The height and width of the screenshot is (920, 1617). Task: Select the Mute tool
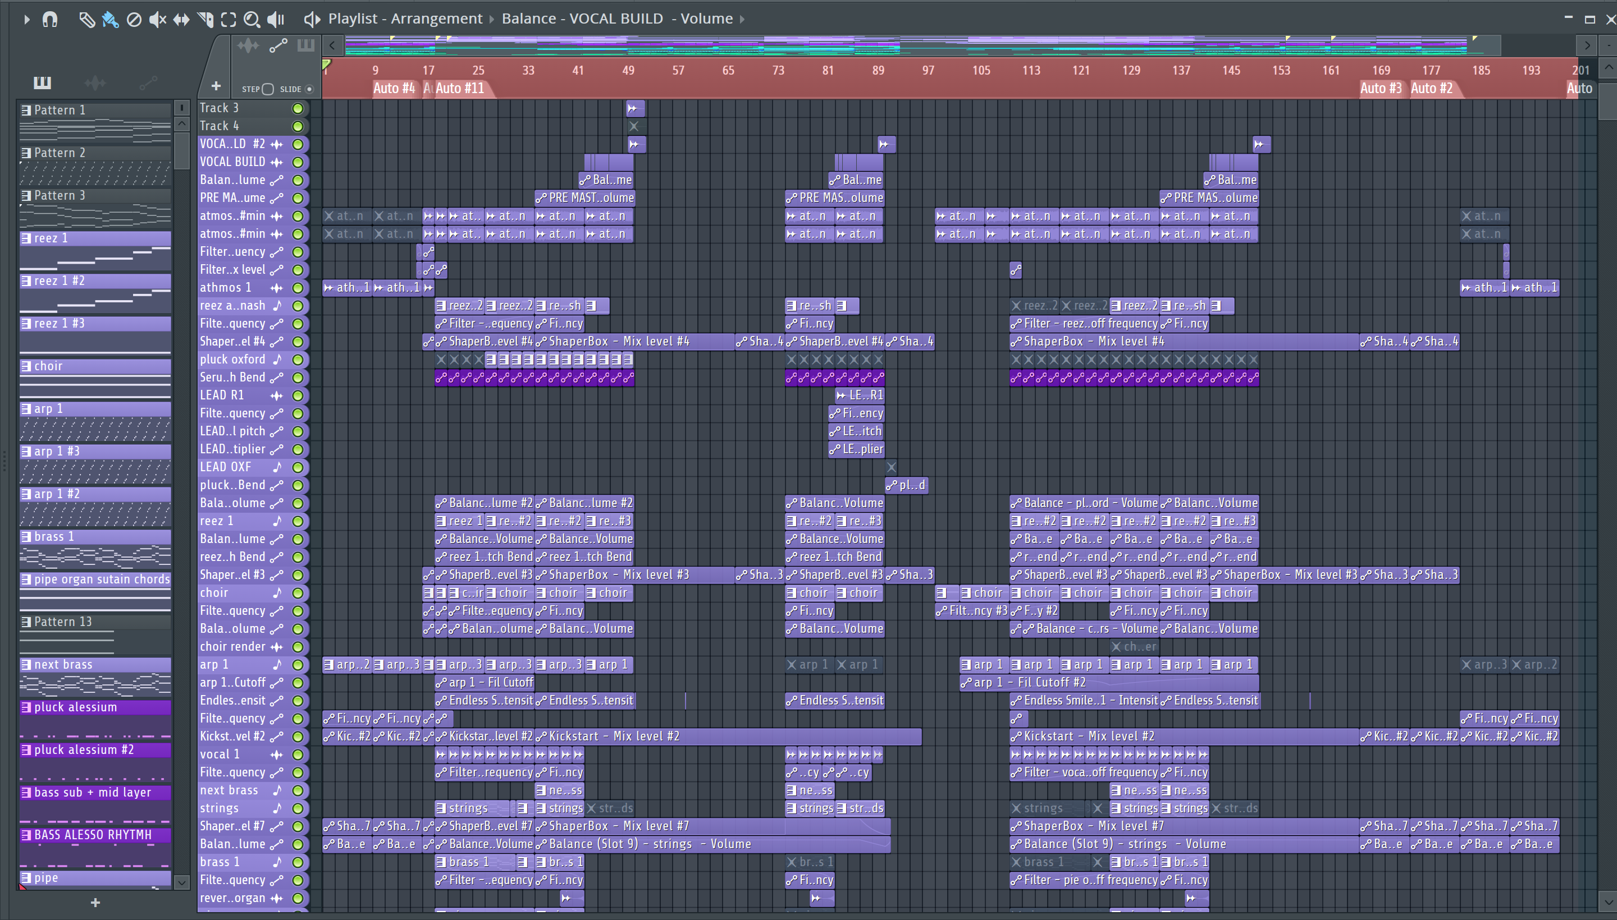[157, 20]
